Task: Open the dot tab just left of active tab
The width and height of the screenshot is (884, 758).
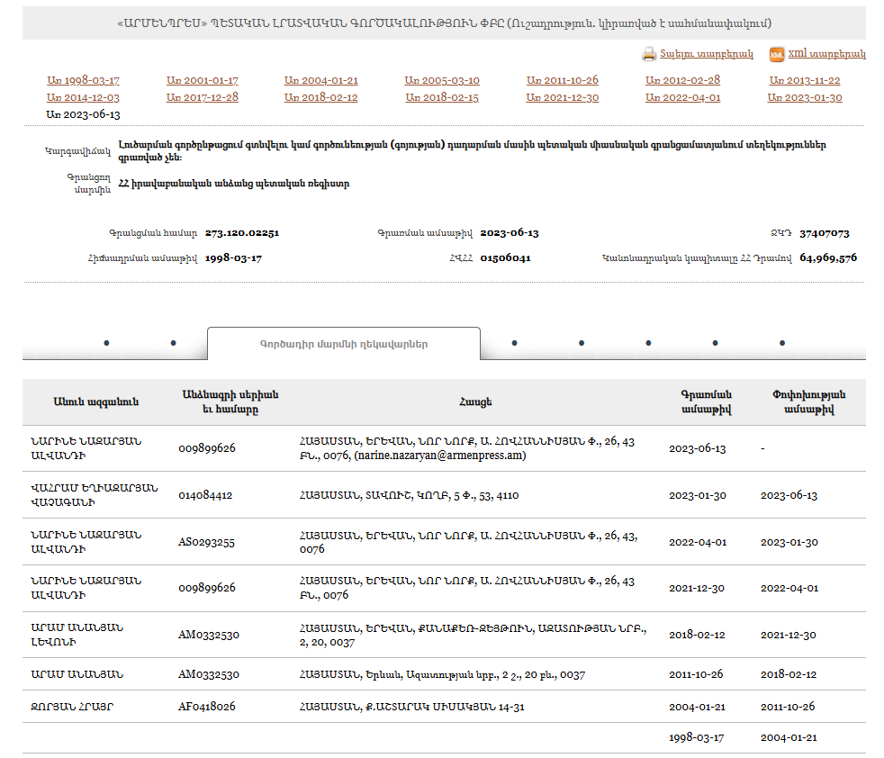Action: pos(173,343)
